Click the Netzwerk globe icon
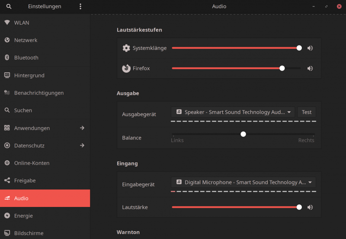 tap(7, 40)
